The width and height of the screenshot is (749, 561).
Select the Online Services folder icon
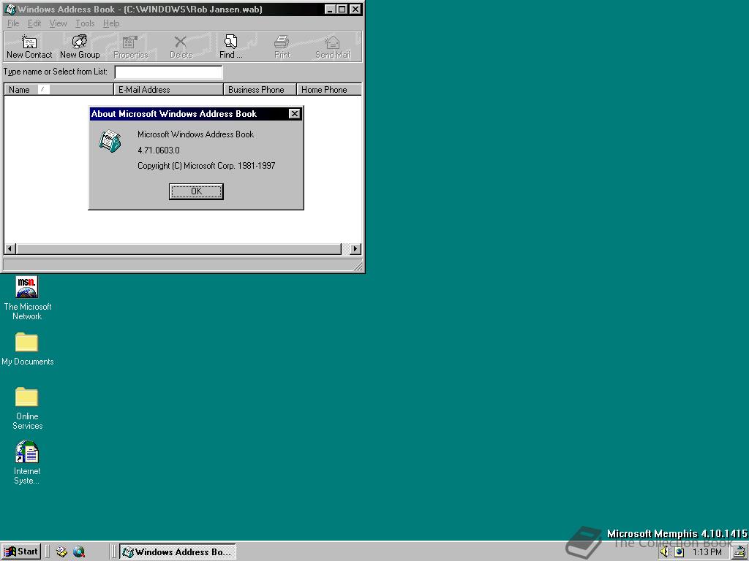tap(27, 397)
